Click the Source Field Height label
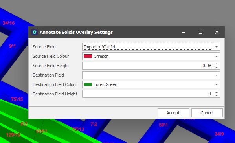Image resolution: width=235 pixels, height=143 pixels. tap(51, 66)
